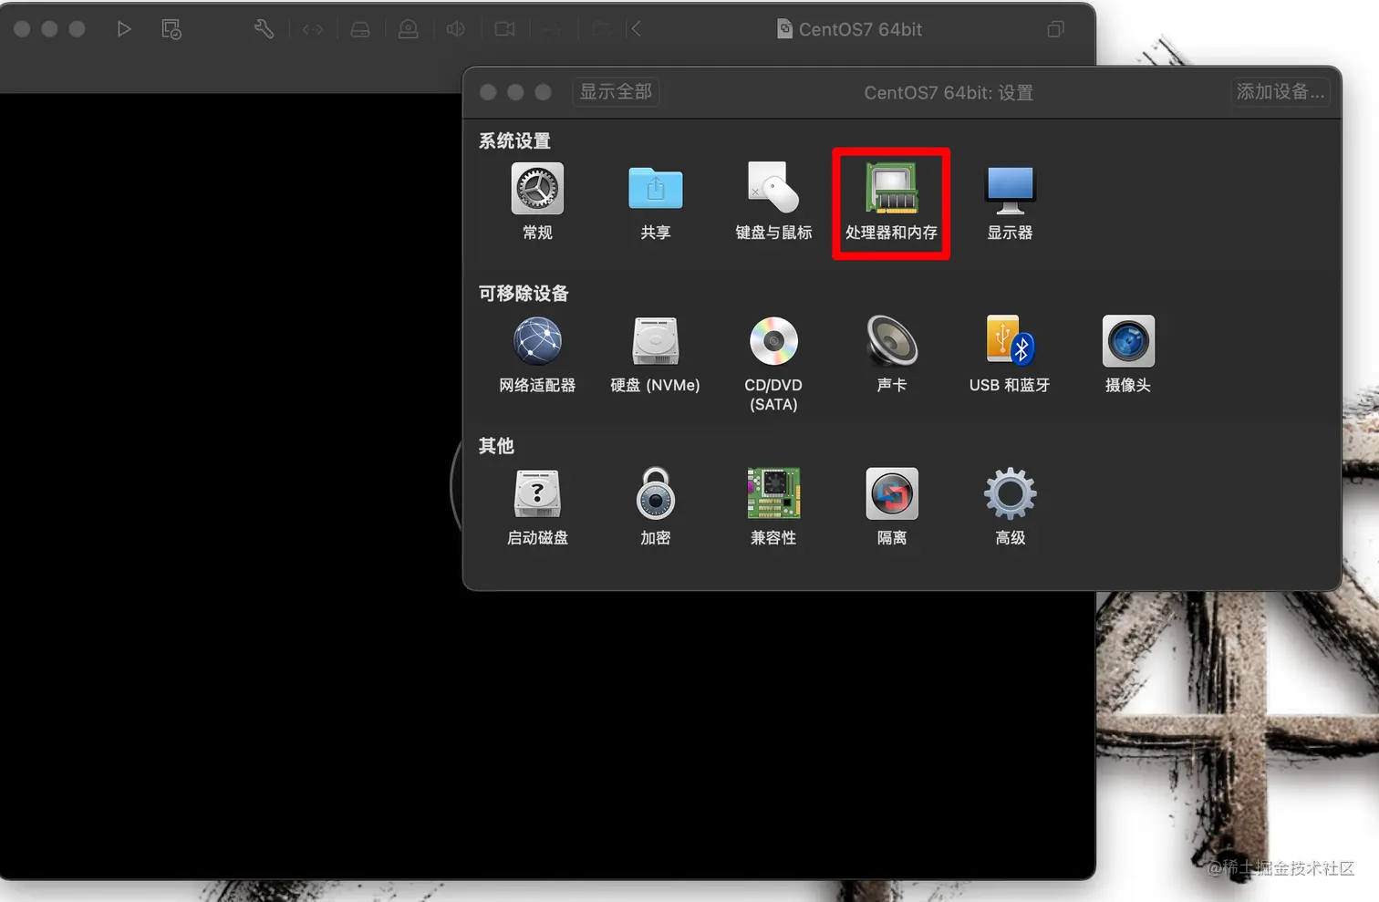
Task: Open 键盘与鼠标 keyboard and mouse settings
Action: tap(773, 202)
